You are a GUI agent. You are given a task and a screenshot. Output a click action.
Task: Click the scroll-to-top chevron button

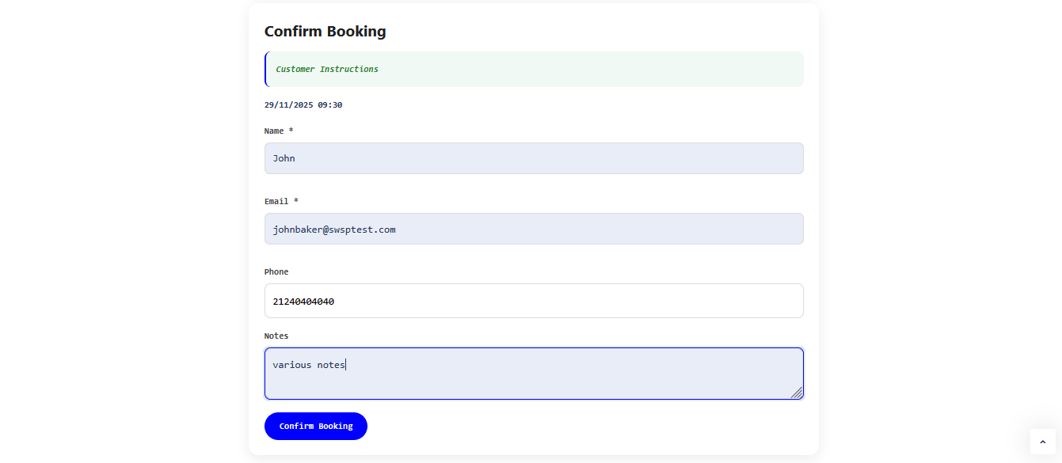[1042, 442]
